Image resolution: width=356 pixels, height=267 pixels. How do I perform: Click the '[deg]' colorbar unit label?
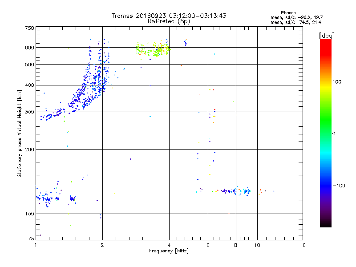(327, 36)
